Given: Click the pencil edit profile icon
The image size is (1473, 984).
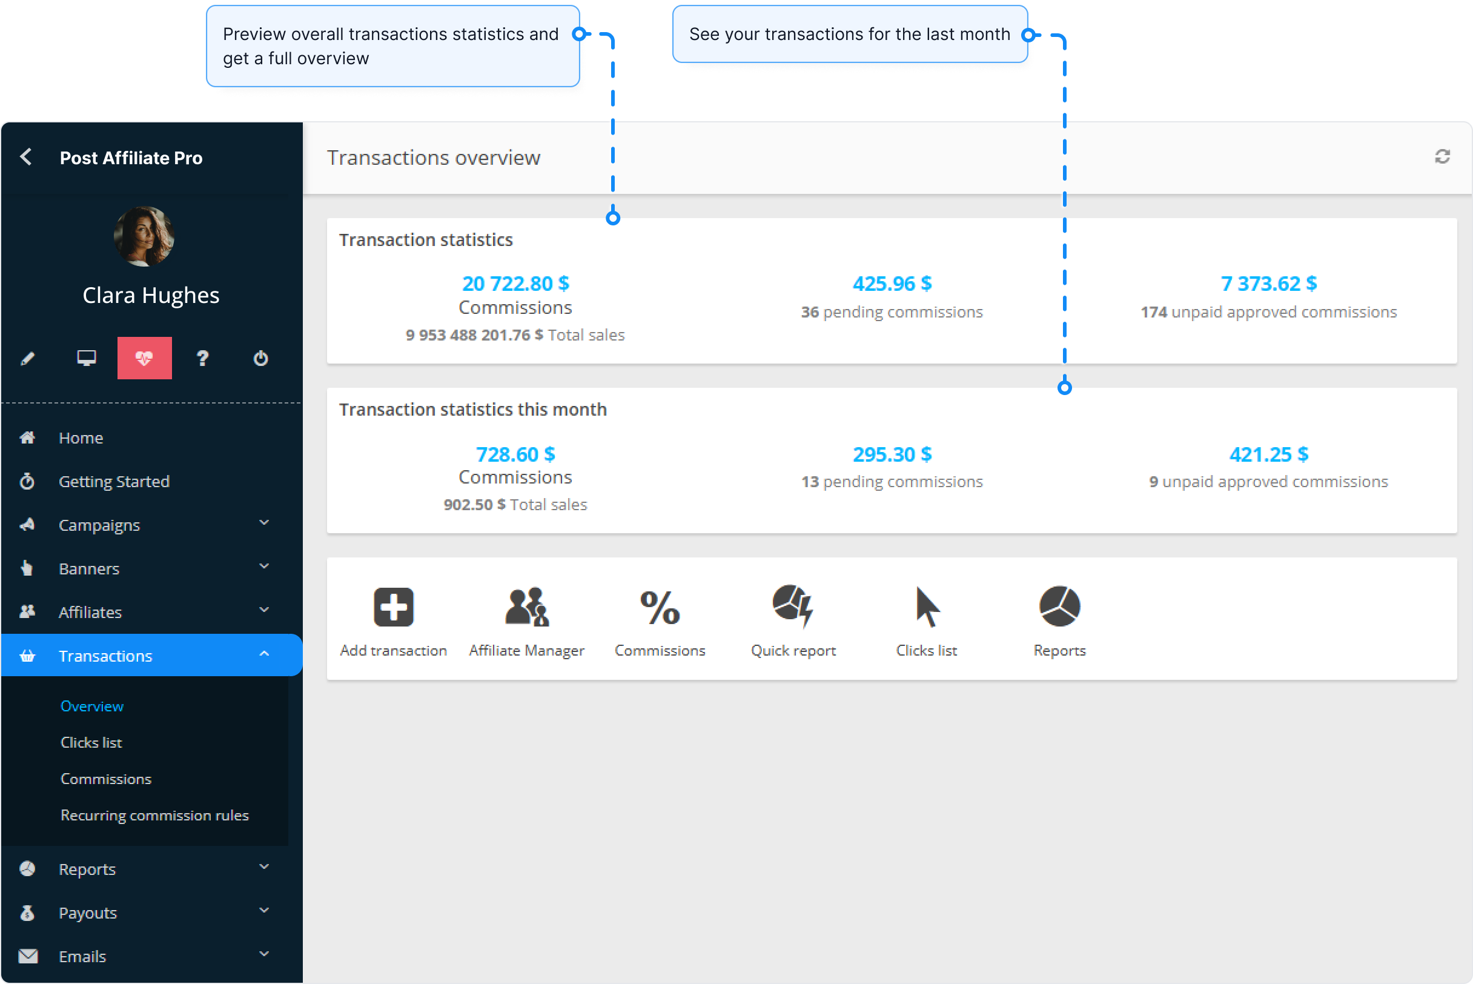Looking at the screenshot, I should click(x=28, y=358).
